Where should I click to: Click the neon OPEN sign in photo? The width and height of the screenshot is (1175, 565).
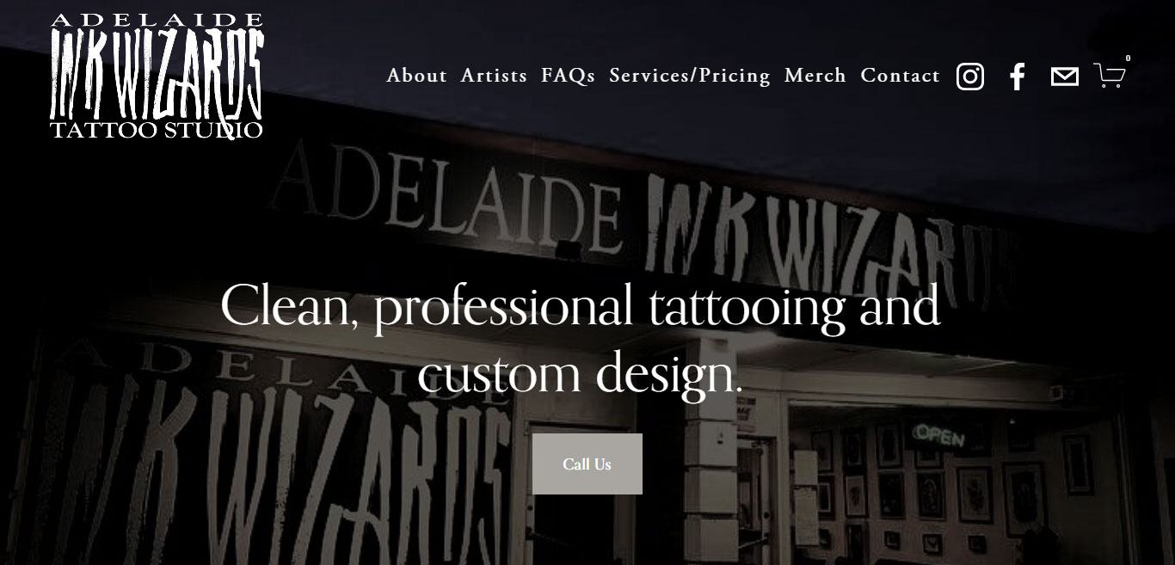point(938,436)
